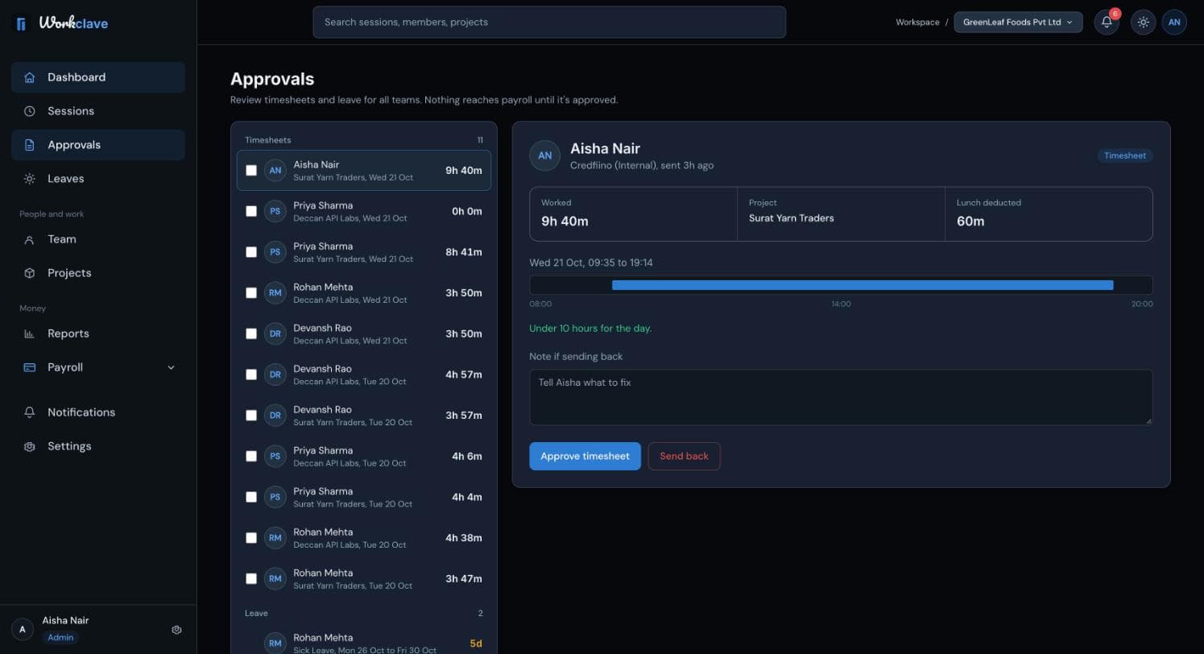Select Priya Sharma 4h 6m timesheet row
The image size is (1204, 654).
(364, 457)
